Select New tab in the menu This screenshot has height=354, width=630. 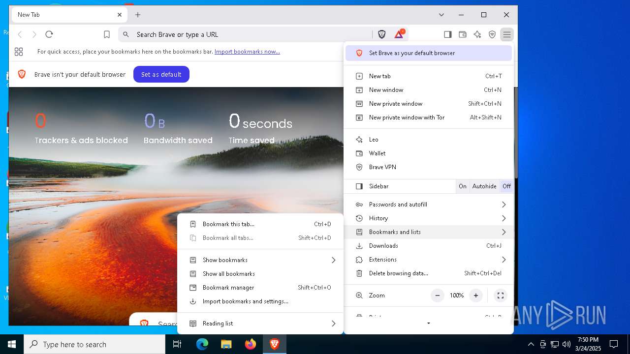[429, 76]
